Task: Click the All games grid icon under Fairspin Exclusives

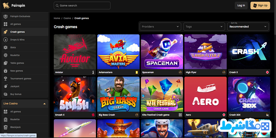Action: (6, 24)
